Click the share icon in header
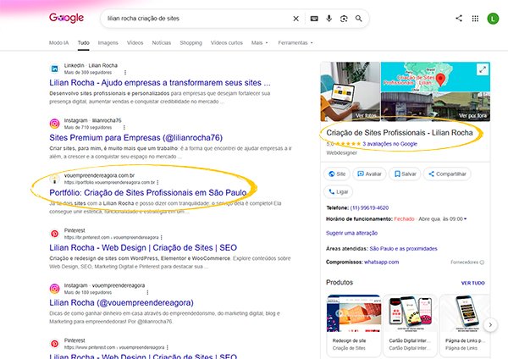 click(x=459, y=18)
